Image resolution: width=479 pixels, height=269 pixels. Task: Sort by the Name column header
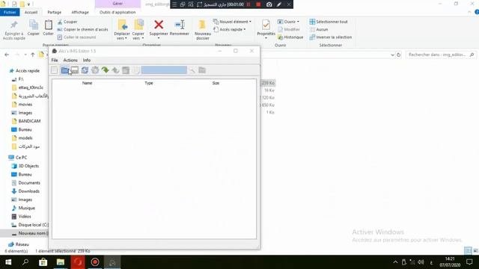click(x=87, y=83)
